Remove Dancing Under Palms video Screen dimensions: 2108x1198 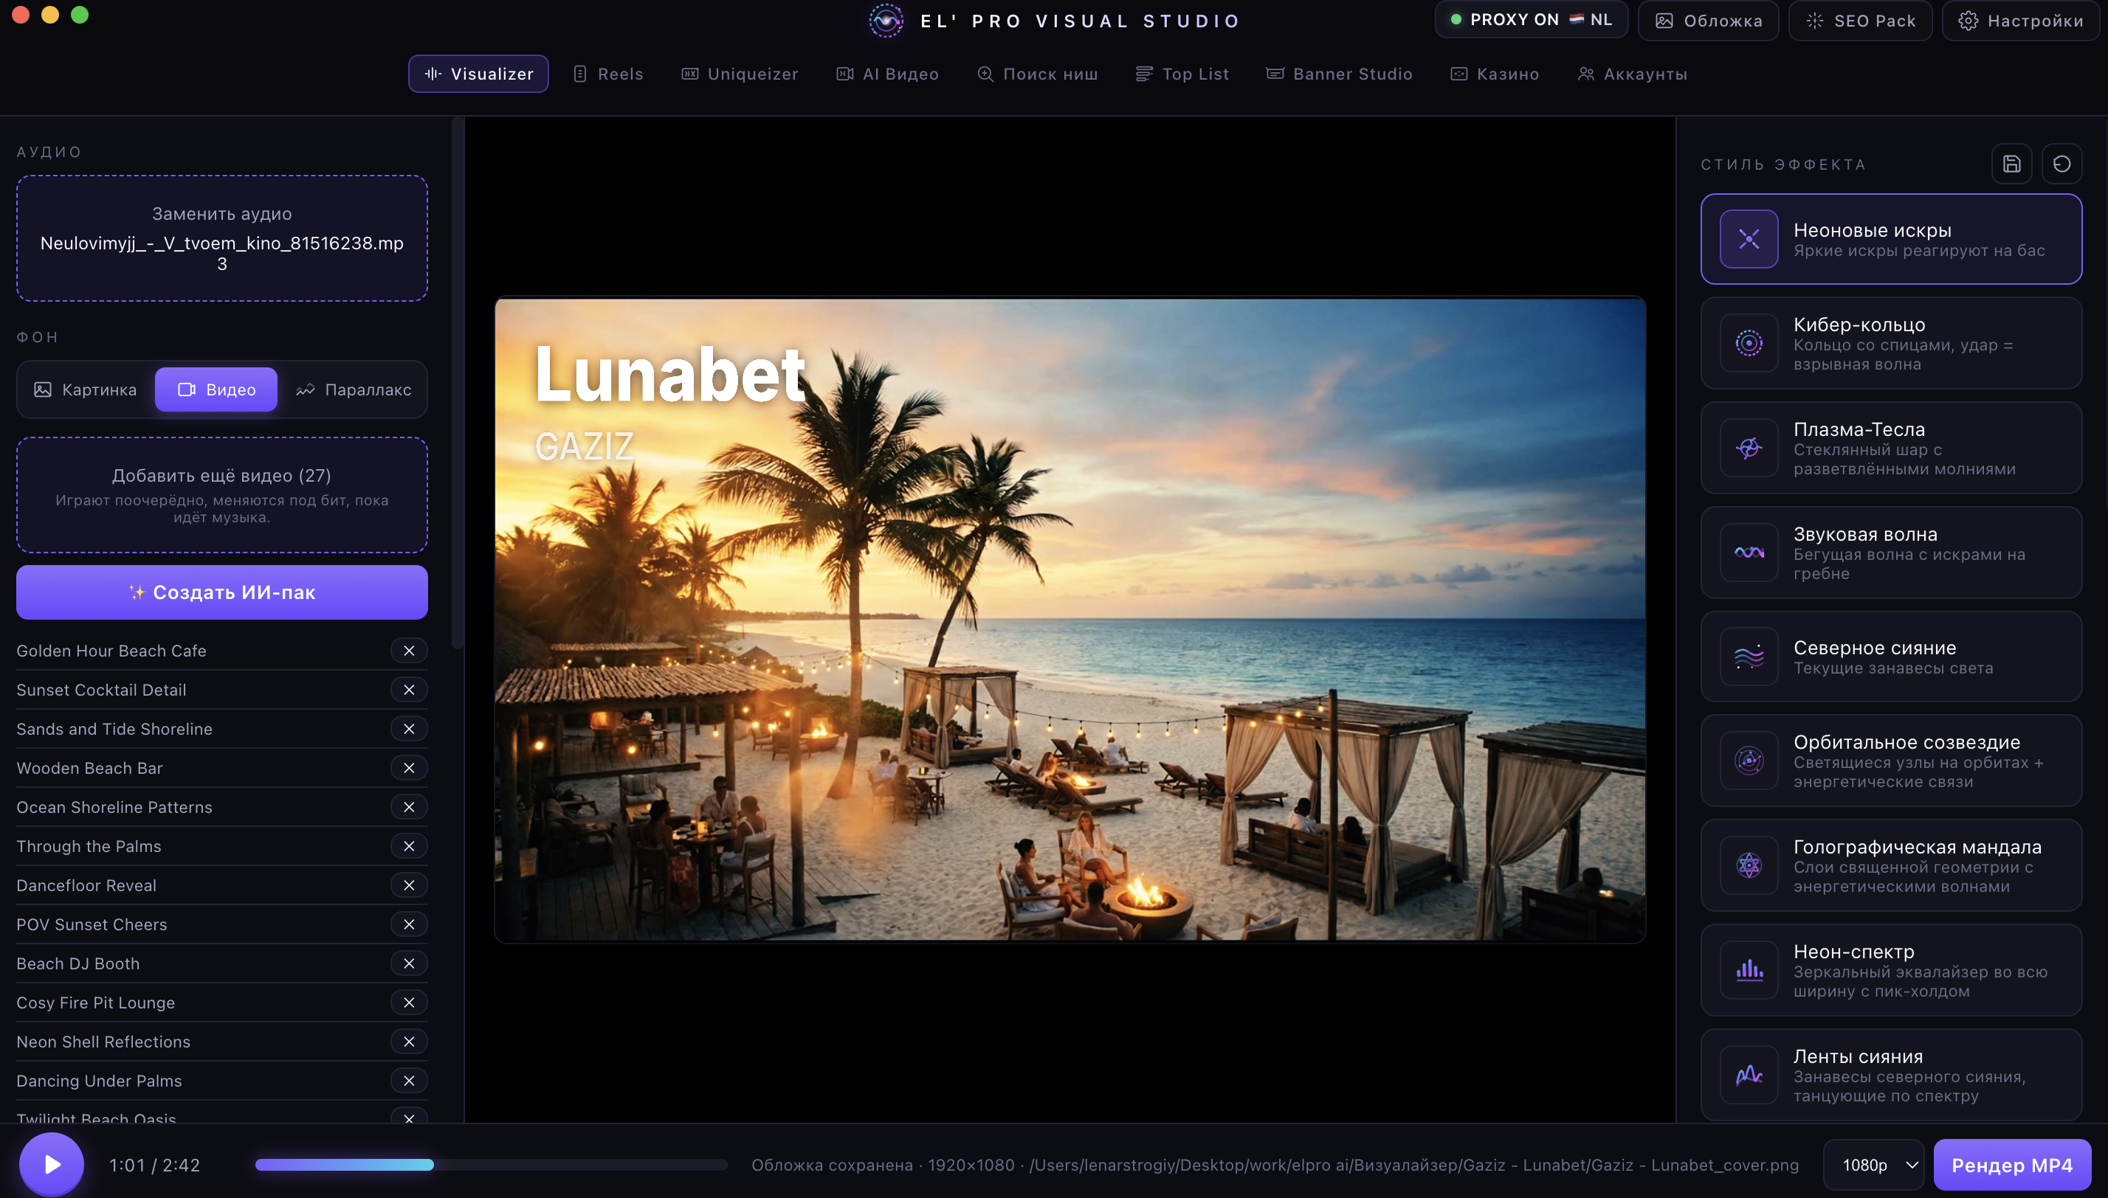409,1080
